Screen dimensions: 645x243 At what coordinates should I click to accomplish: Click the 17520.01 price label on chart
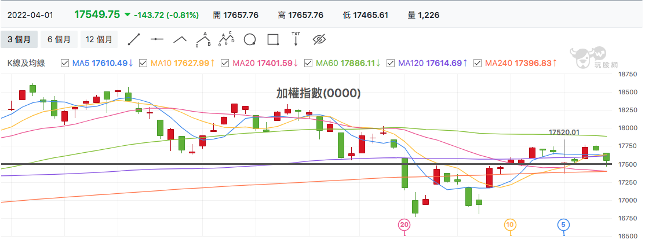tap(564, 132)
